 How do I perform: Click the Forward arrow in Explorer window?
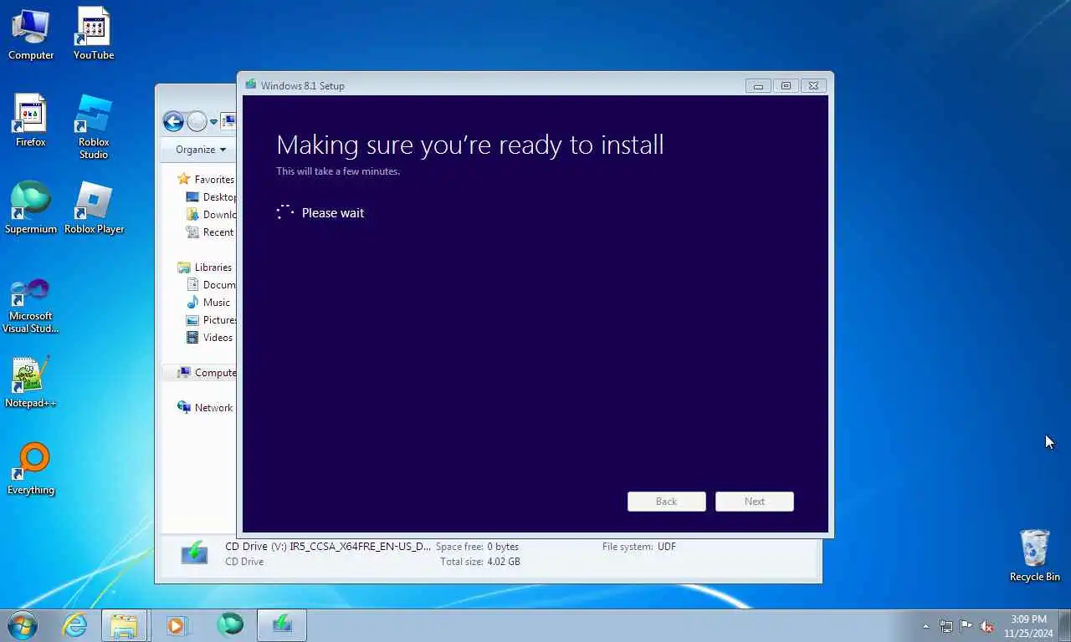(197, 122)
